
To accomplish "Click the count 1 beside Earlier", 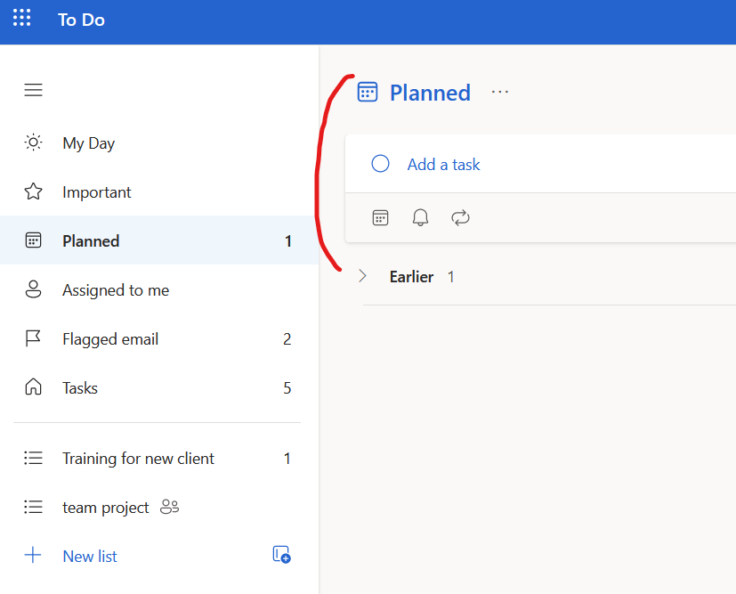I will 450,277.
